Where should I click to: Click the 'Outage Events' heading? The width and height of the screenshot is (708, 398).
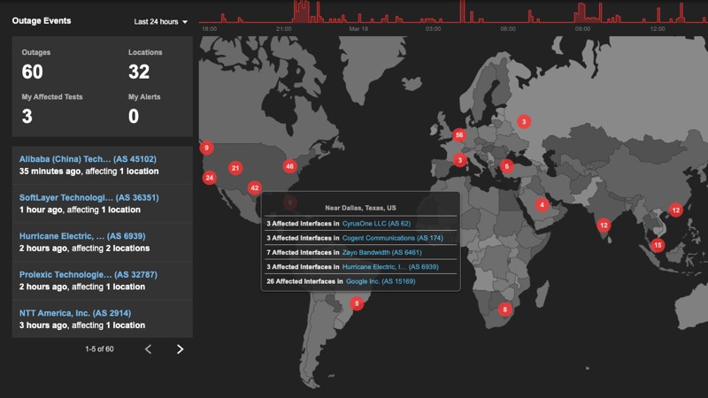click(42, 20)
